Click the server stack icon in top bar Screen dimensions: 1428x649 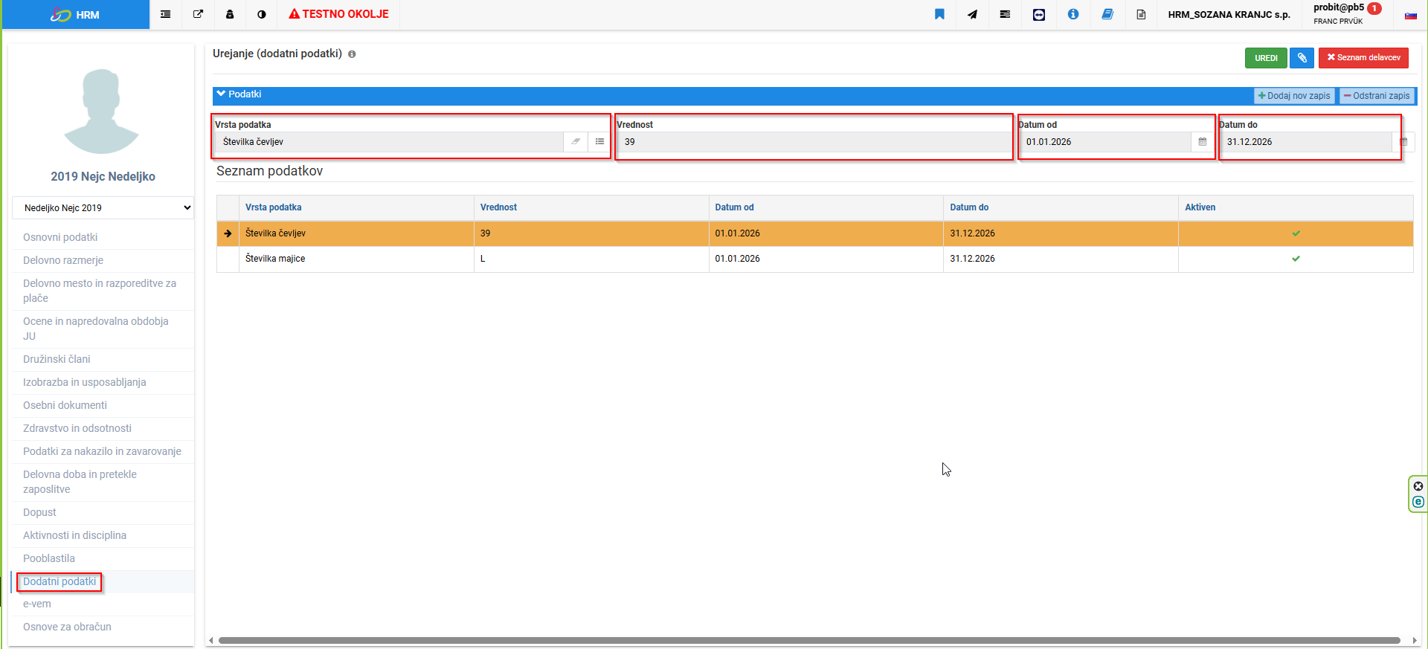click(x=1005, y=14)
